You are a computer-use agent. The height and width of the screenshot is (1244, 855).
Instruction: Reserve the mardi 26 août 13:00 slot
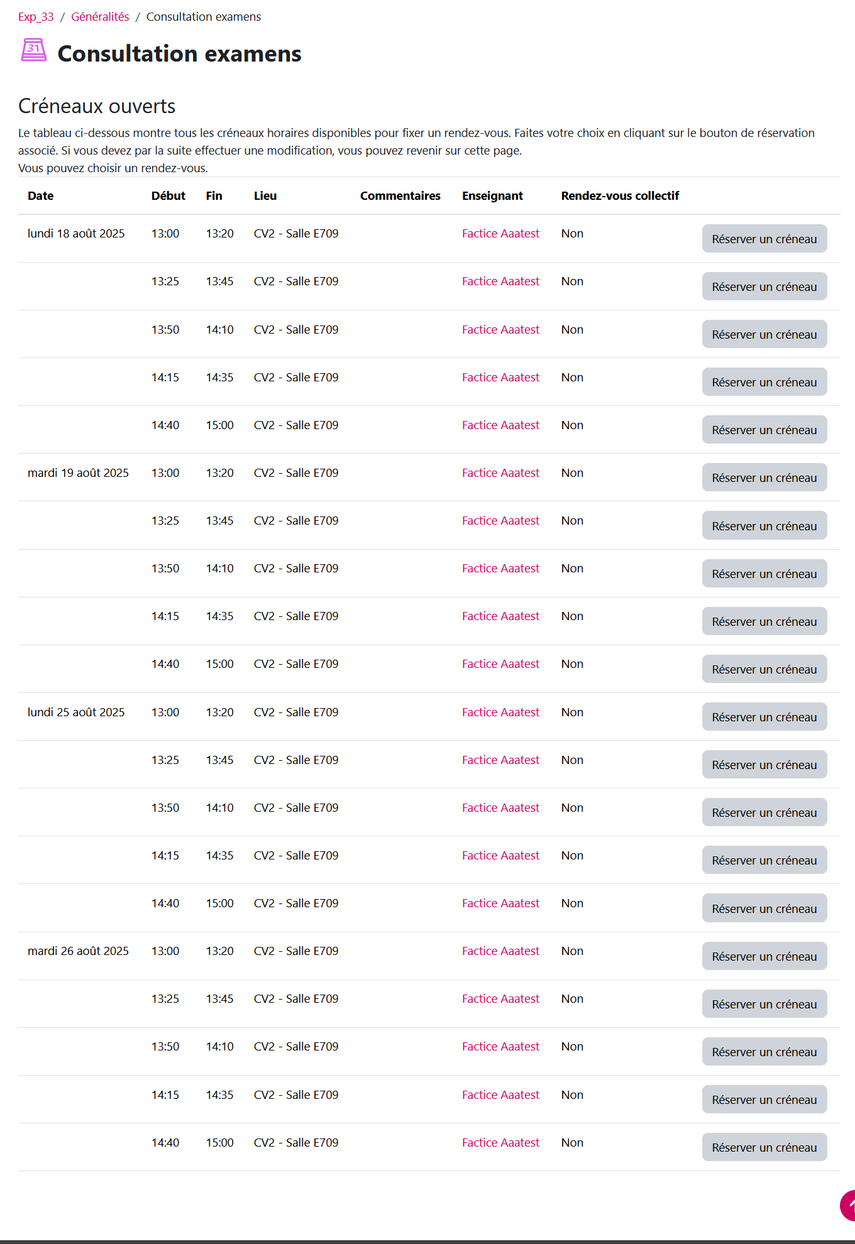point(764,956)
